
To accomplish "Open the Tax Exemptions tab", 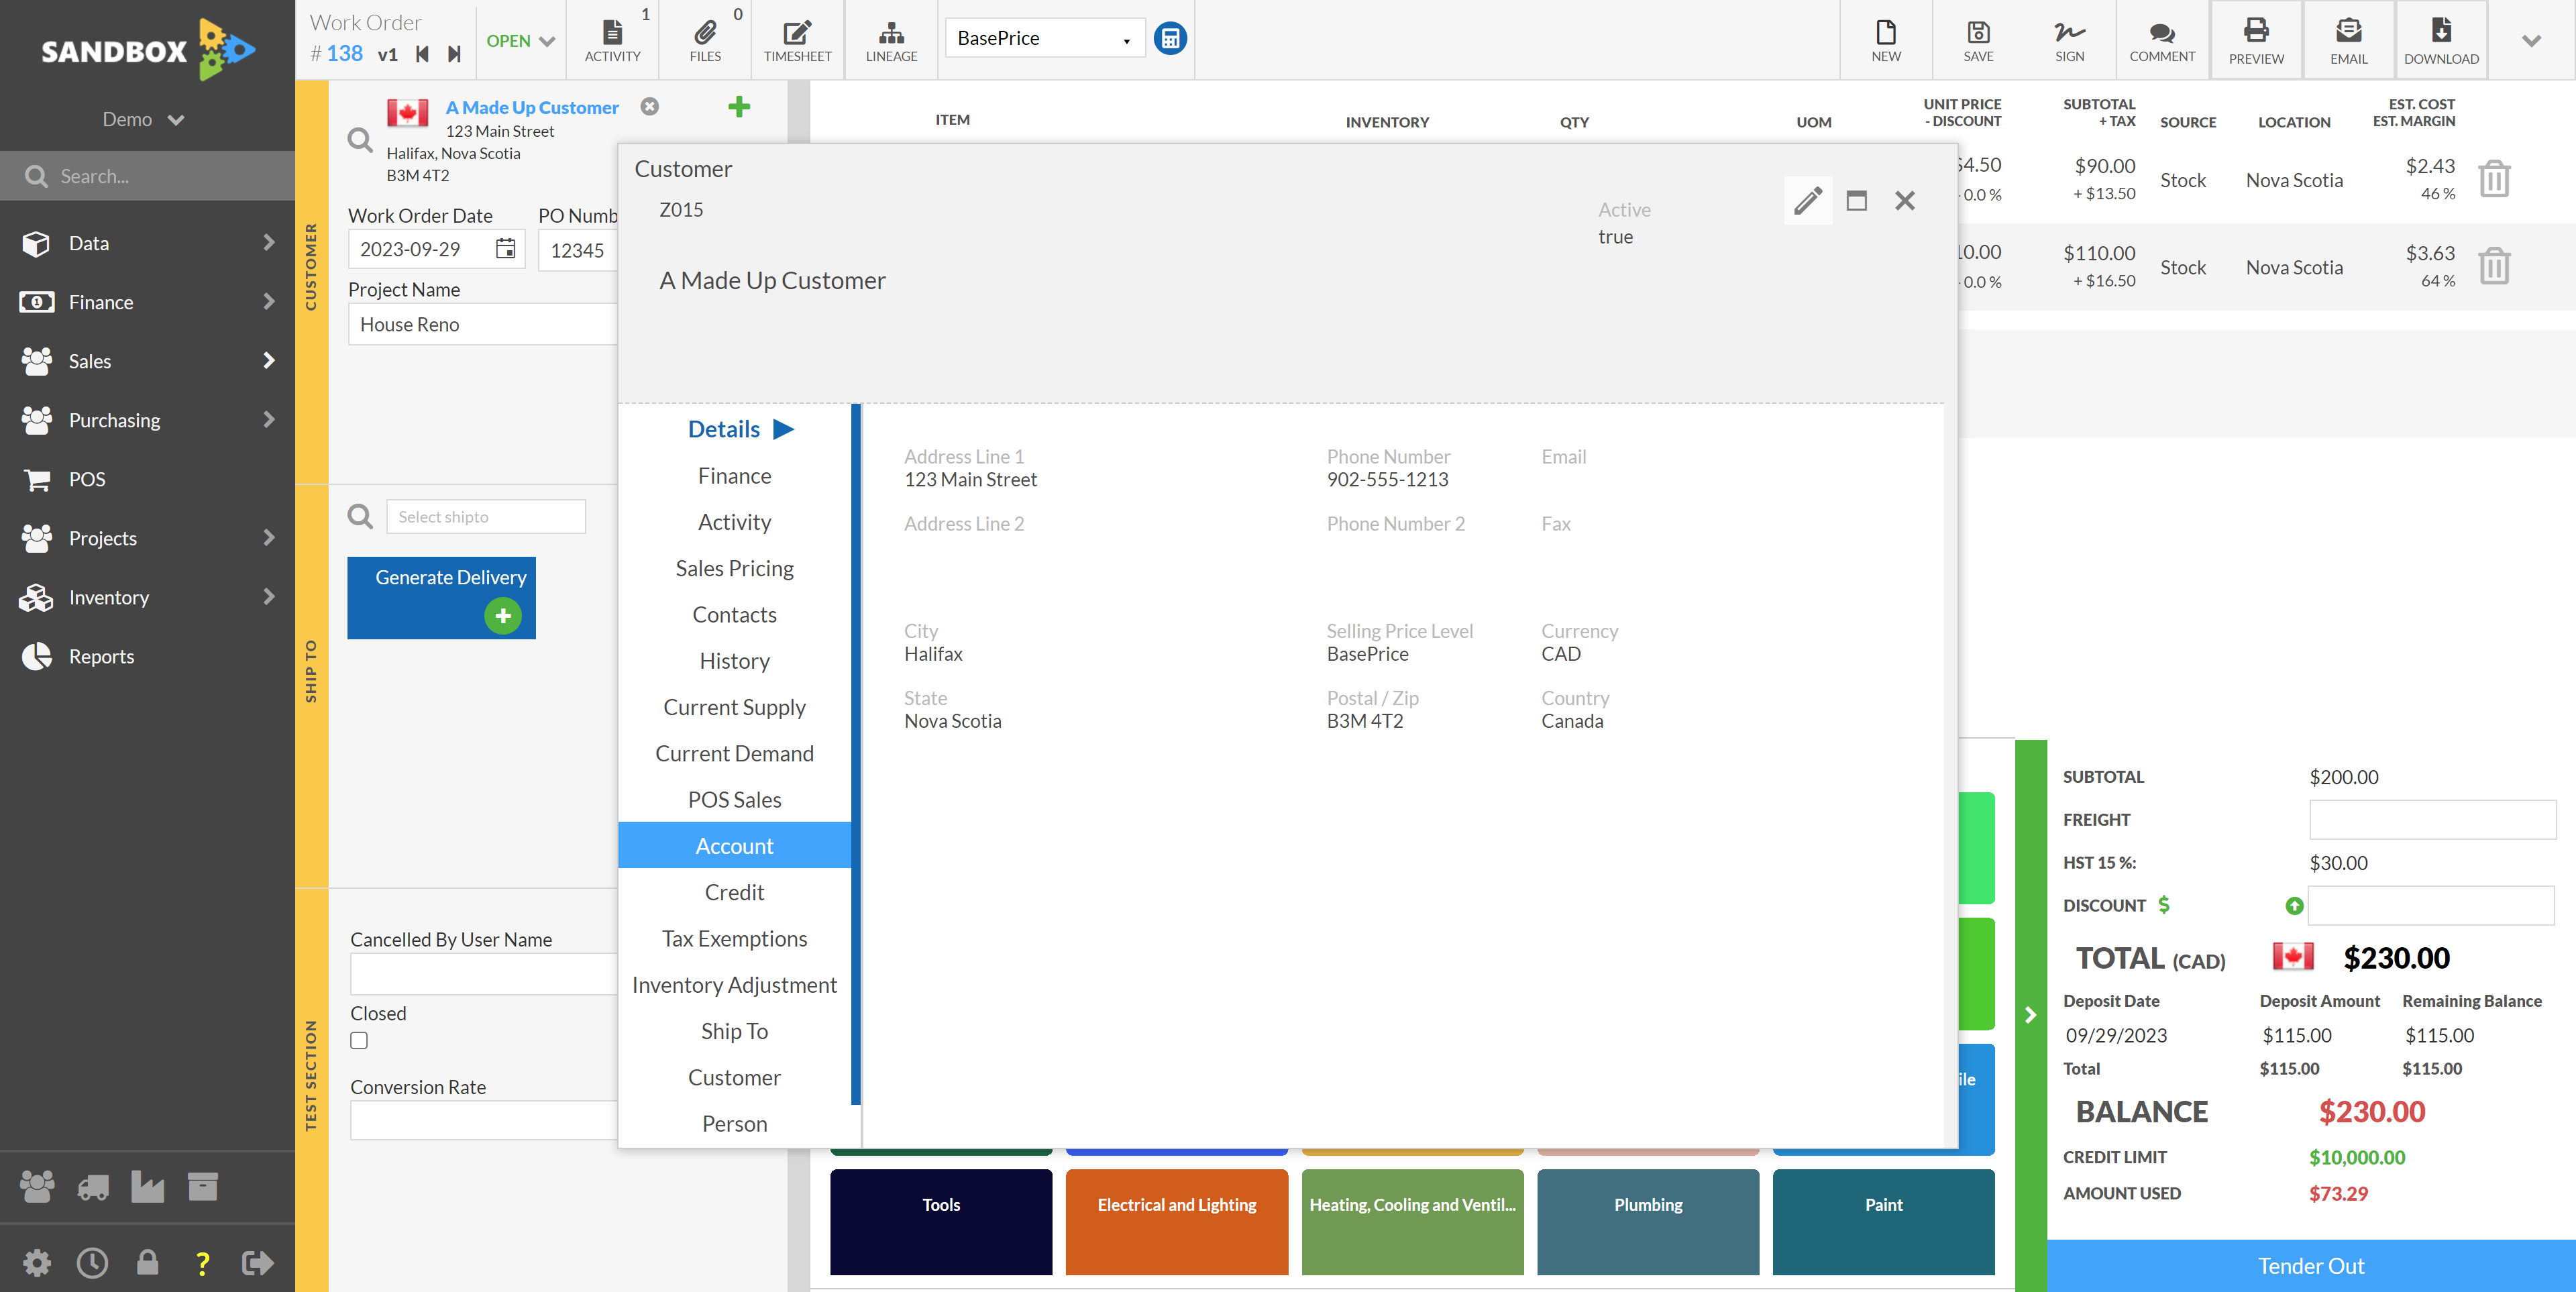I will tap(734, 938).
